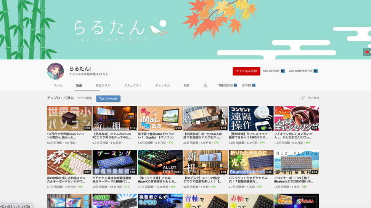Open the TRENDING section
This screenshot has height=208, width=371.
[225, 86]
